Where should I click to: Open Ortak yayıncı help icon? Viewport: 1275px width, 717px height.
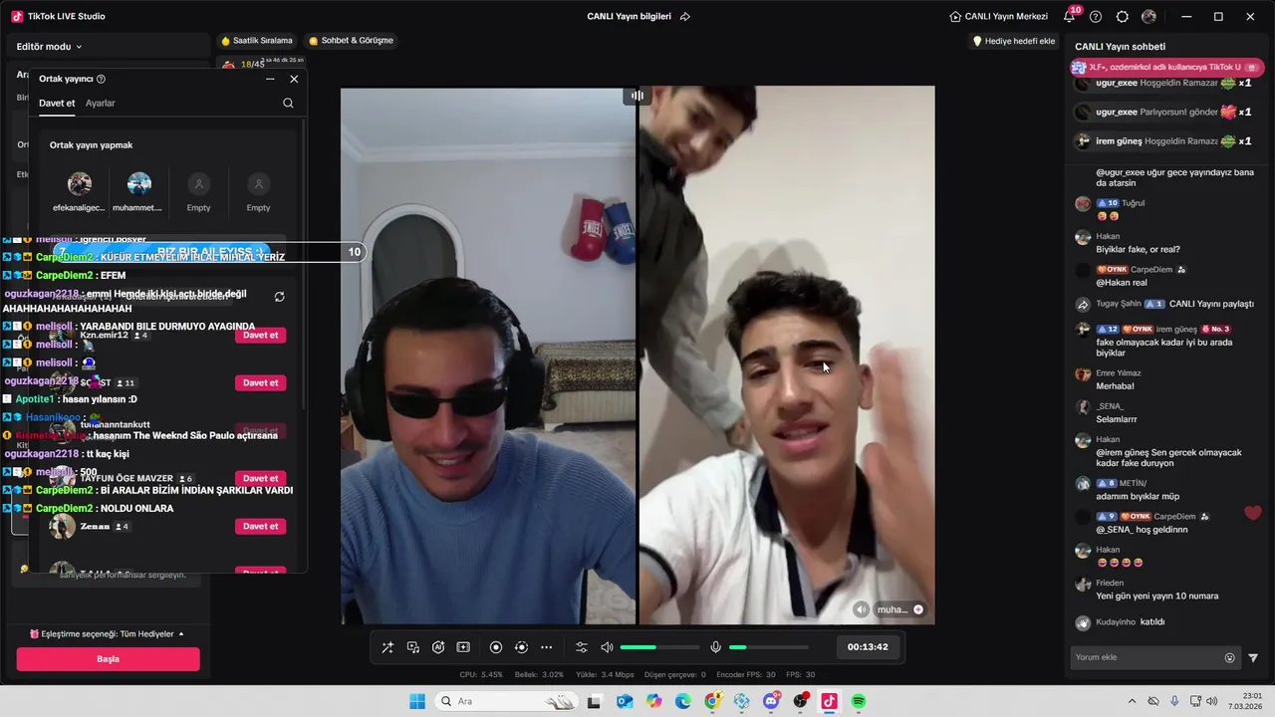click(101, 79)
